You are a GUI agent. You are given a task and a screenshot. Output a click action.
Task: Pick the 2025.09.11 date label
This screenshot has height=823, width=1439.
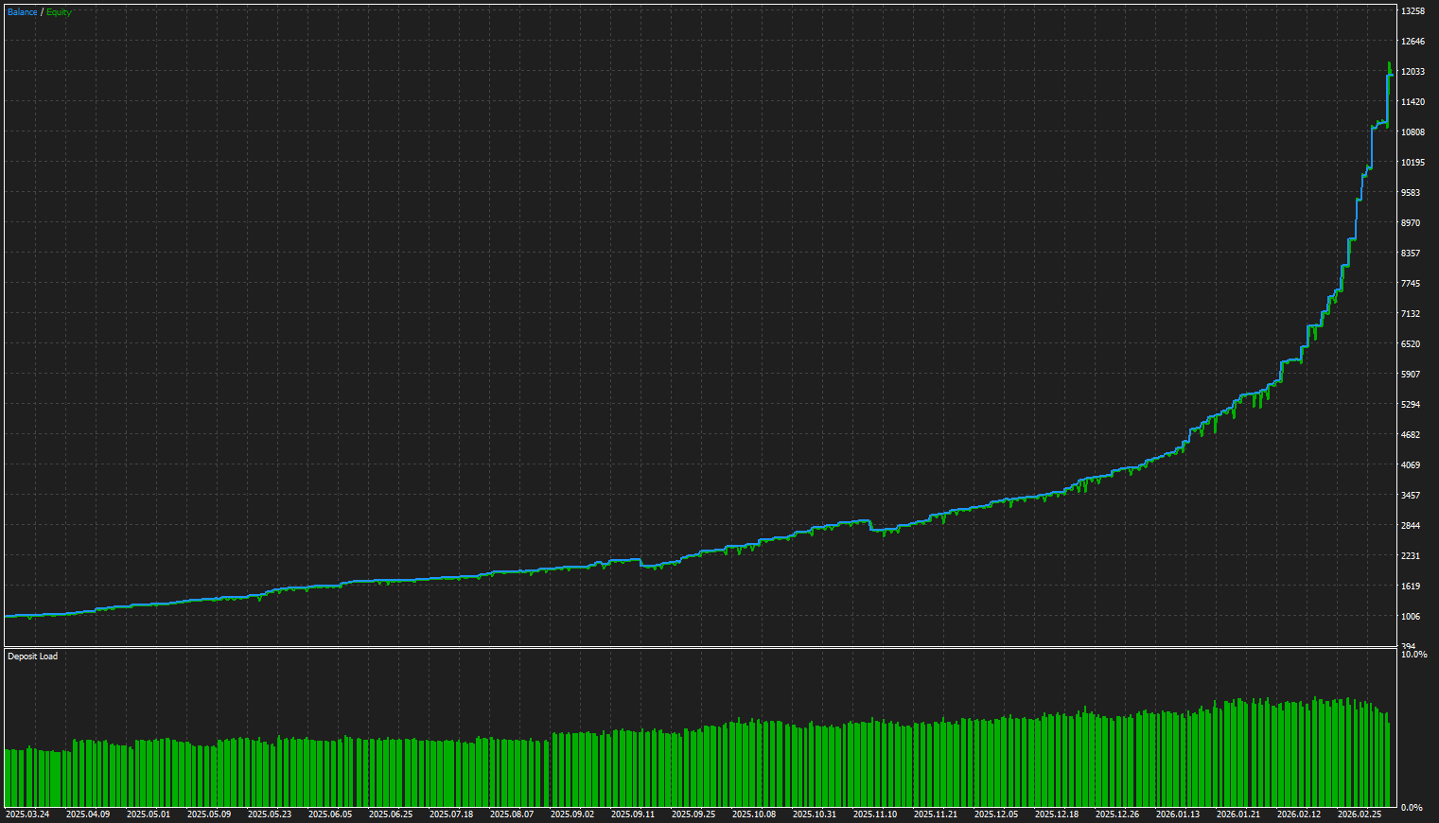[x=633, y=814]
